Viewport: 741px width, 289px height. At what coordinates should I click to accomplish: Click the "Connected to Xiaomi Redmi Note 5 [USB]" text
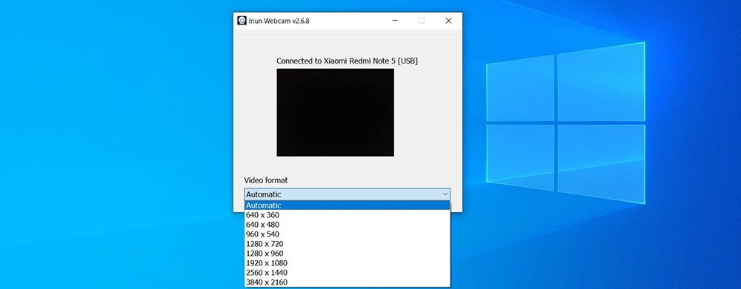coord(347,61)
